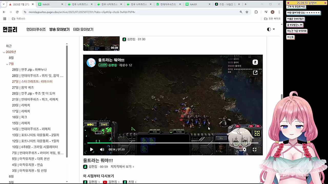Open 3일 | 마작유치원 - 팀 선정
This screenshot has width=328, height=184.
click(29, 170)
